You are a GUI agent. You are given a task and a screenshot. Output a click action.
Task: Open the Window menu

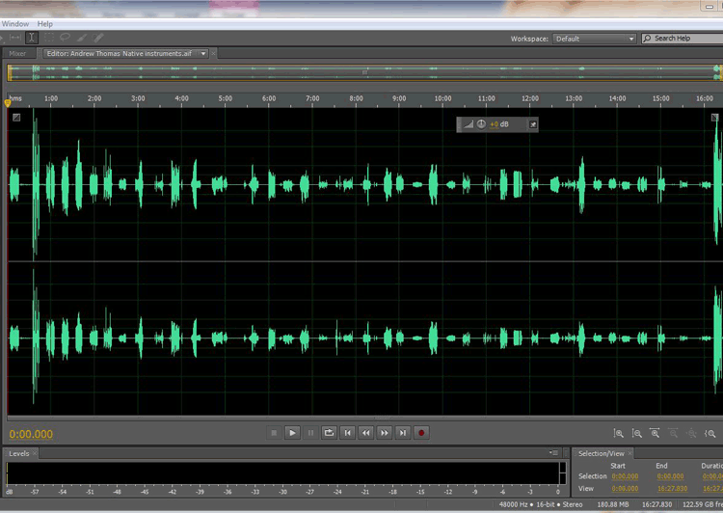click(x=14, y=23)
